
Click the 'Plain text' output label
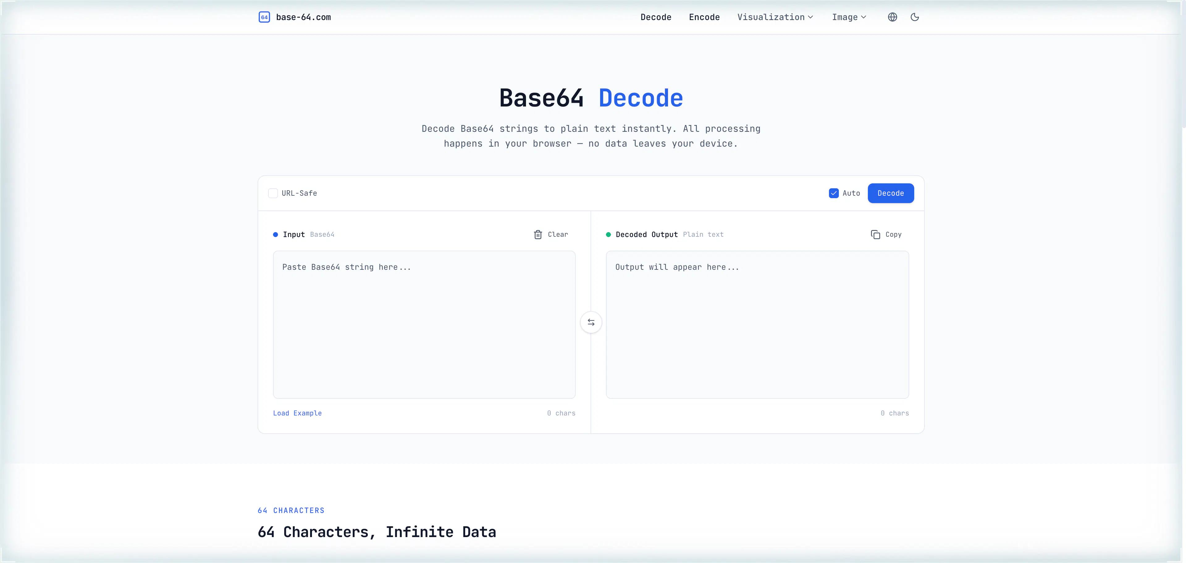(703, 235)
